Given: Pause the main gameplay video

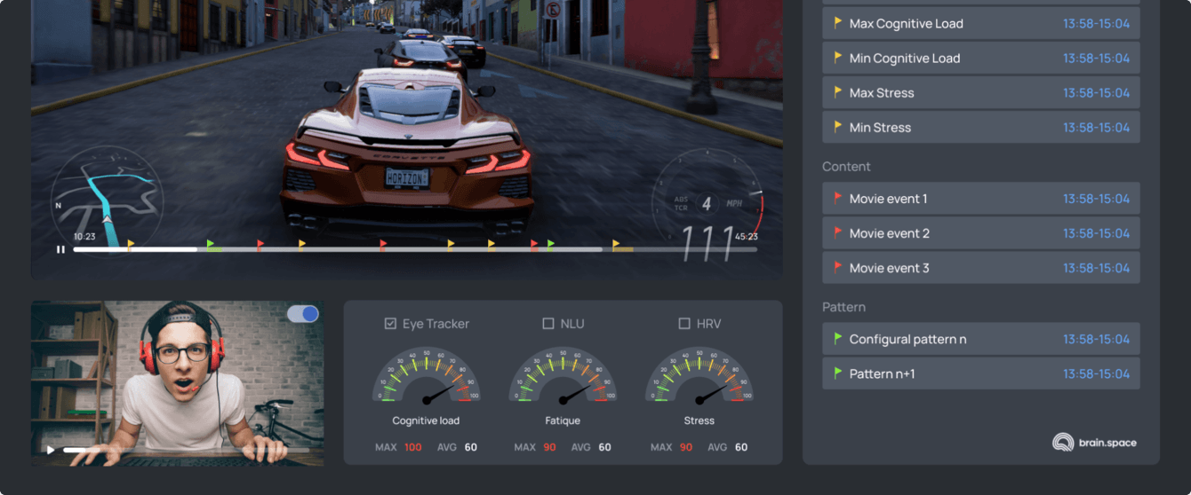Looking at the screenshot, I should [60, 249].
